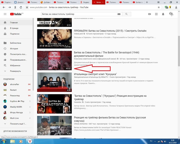Click the upload video camera icon
This screenshot has height=144, width=180.
149,14
